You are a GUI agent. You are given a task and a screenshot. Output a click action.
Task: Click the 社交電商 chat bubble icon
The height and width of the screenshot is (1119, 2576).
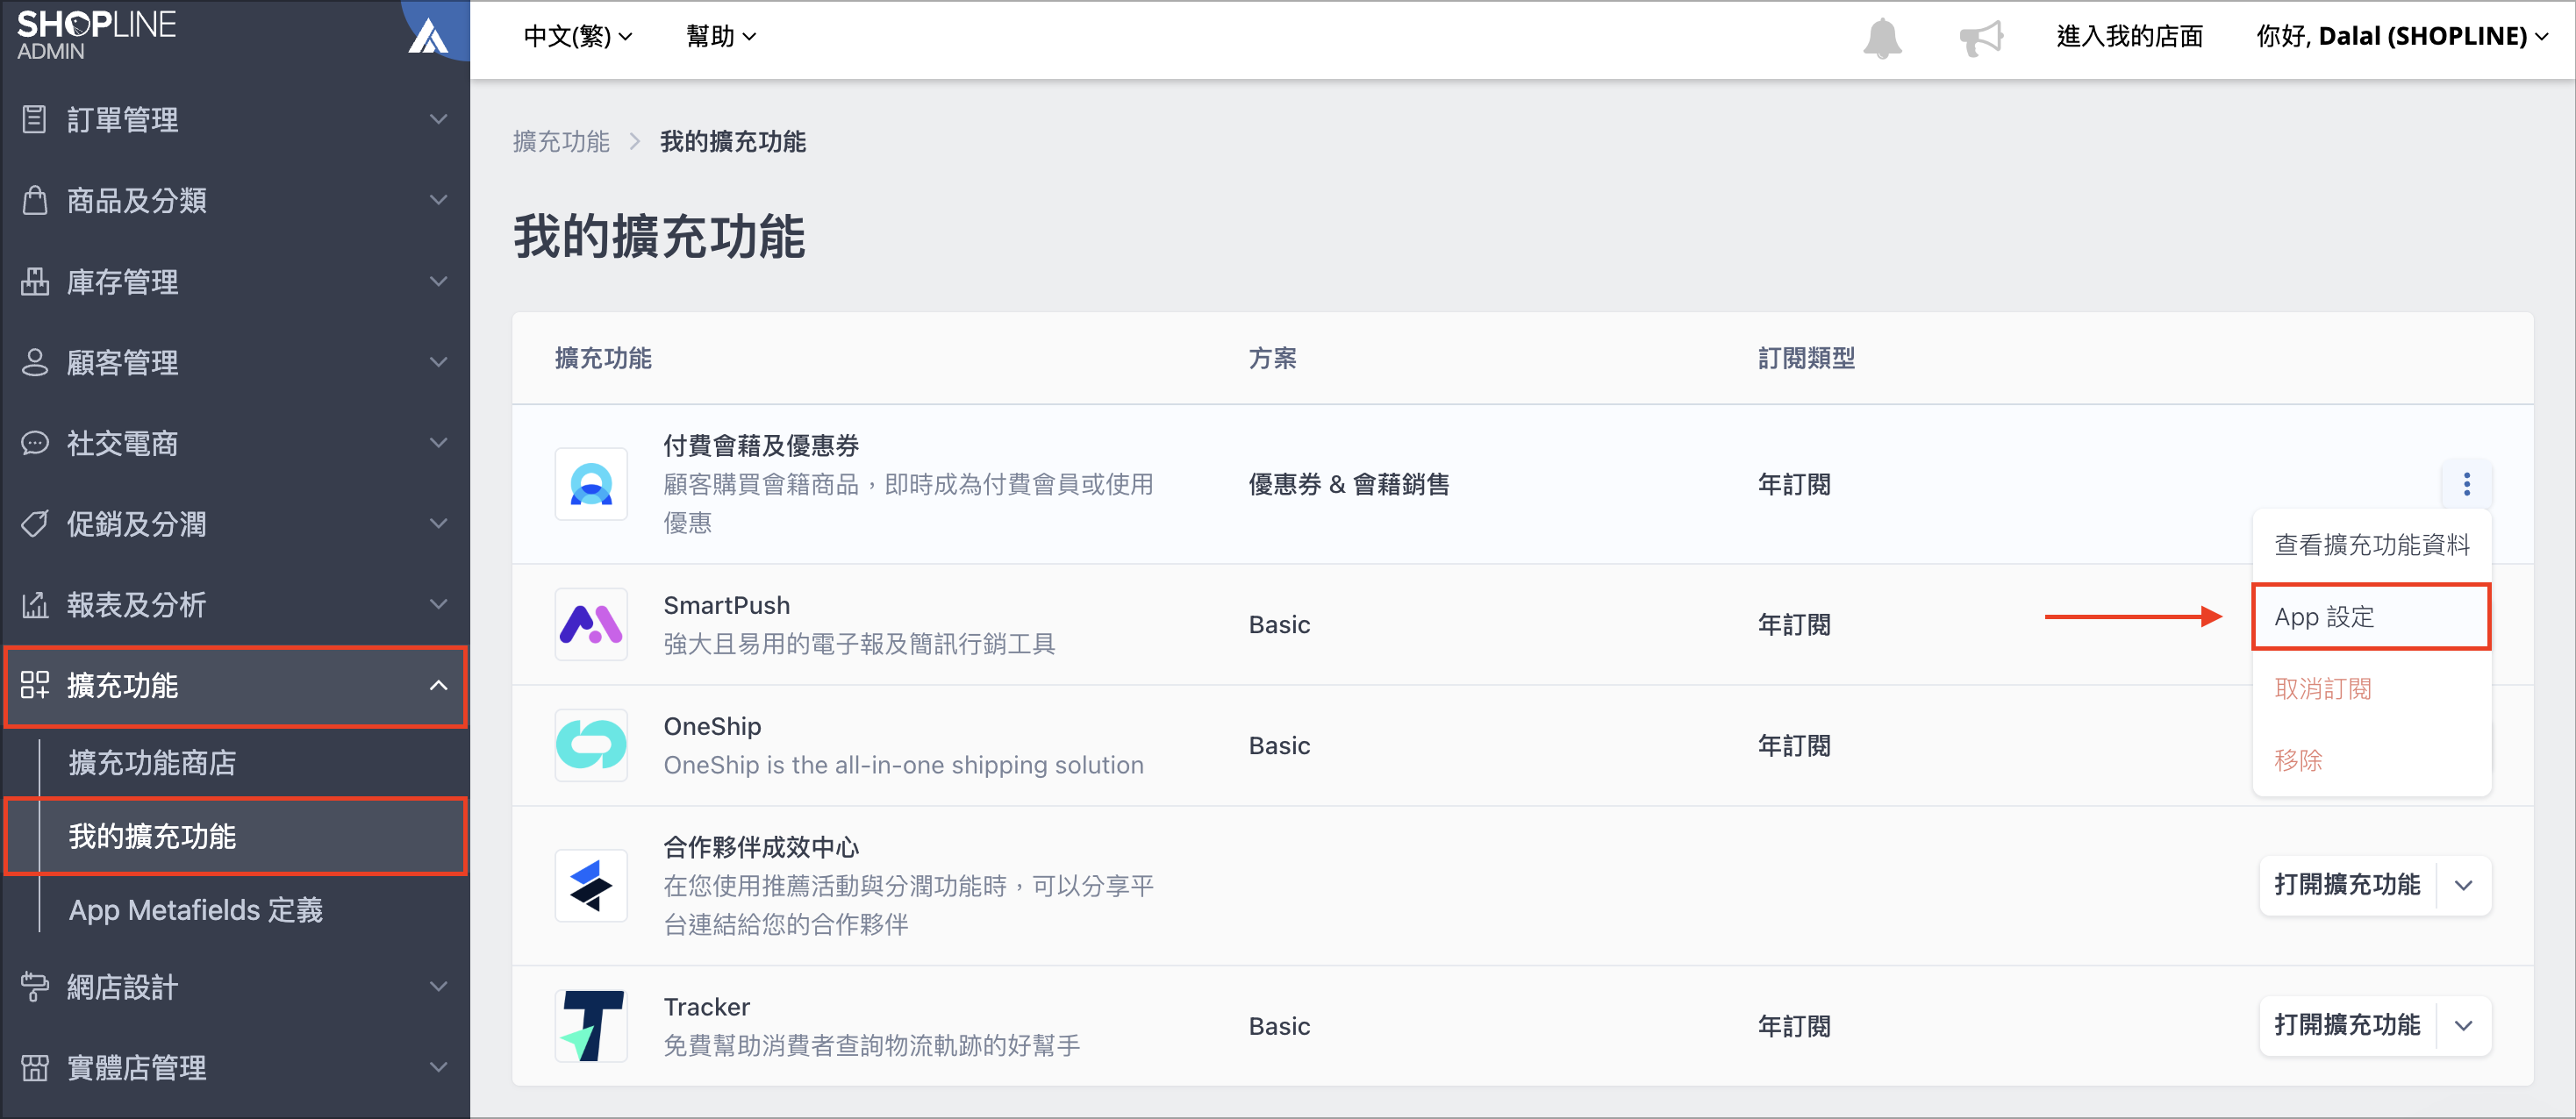click(34, 443)
